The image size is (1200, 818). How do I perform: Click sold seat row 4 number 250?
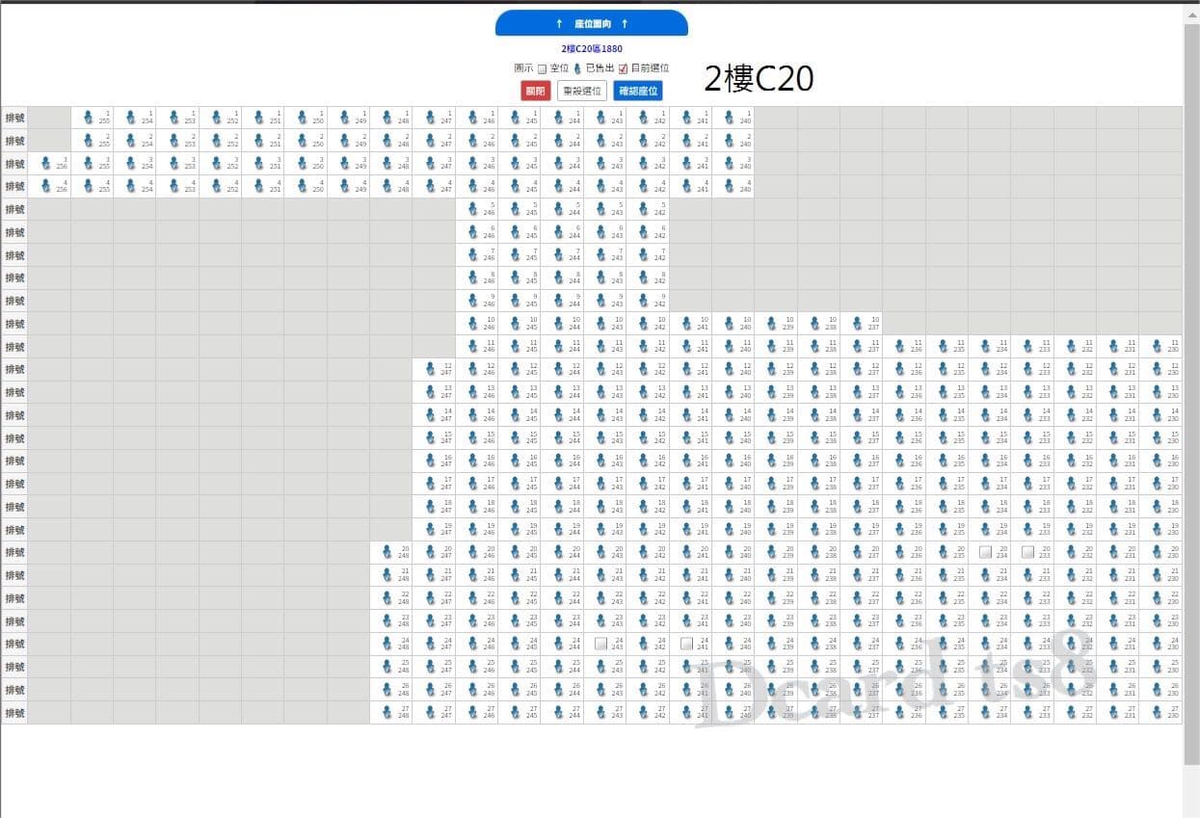[x=303, y=186]
